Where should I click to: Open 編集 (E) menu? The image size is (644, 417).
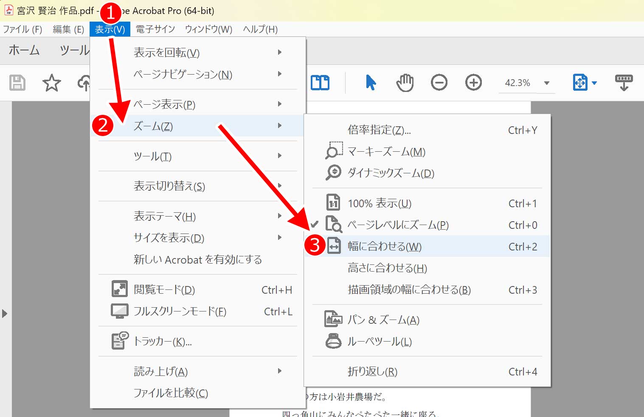pyautogui.click(x=68, y=29)
